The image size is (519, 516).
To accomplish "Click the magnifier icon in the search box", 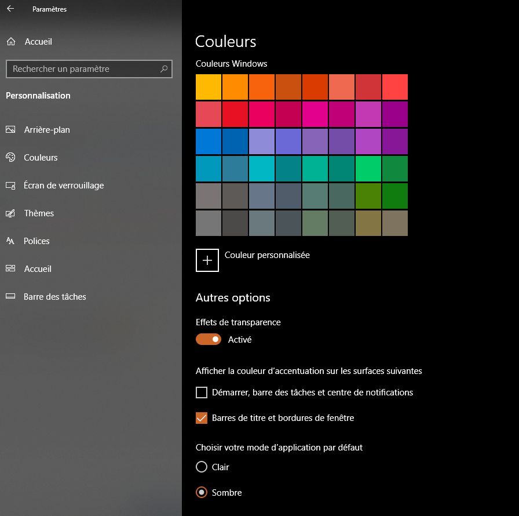I will pyautogui.click(x=164, y=69).
